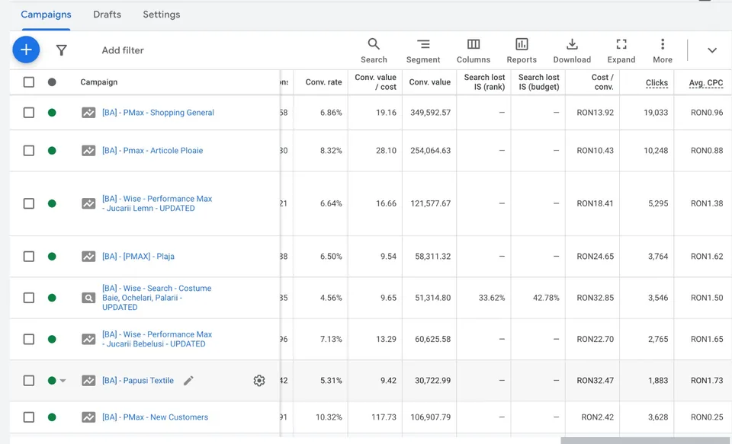Check the Papusi Textile campaign checkbox
The width and height of the screenshot is (732, 444).
click(29, 381)
